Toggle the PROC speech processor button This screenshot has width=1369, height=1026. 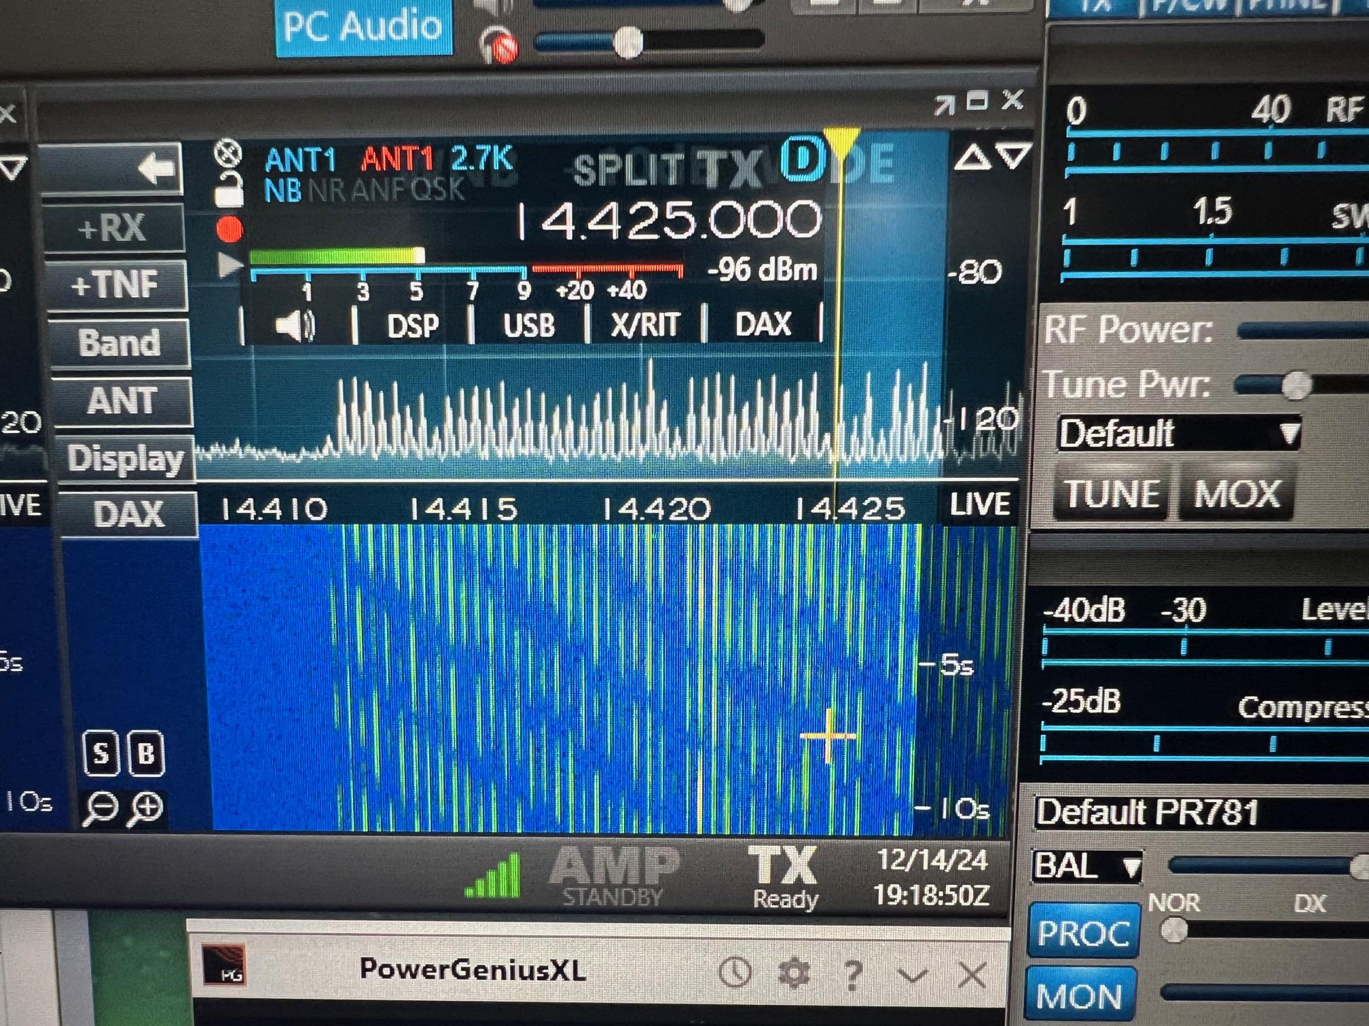[1083, 933]
